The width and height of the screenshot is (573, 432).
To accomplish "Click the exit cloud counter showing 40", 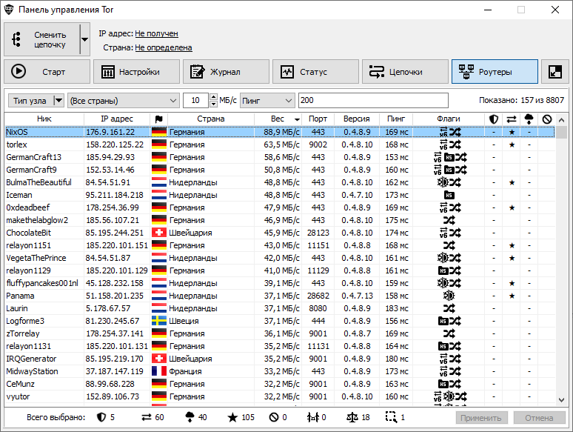I will (x=196, y=417).
